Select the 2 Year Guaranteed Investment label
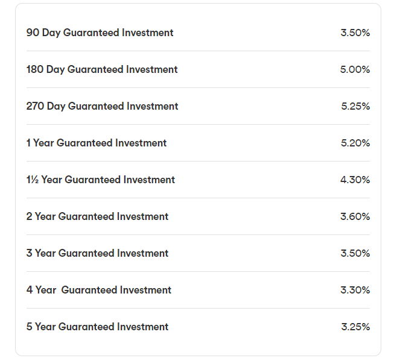Image resolution: width=400 pixels, height=361 pixels. (x=97, y=216)
